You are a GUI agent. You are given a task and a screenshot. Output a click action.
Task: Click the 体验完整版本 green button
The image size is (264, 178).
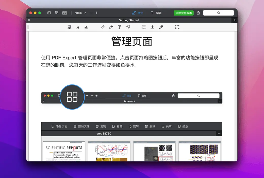coord(184,13)
